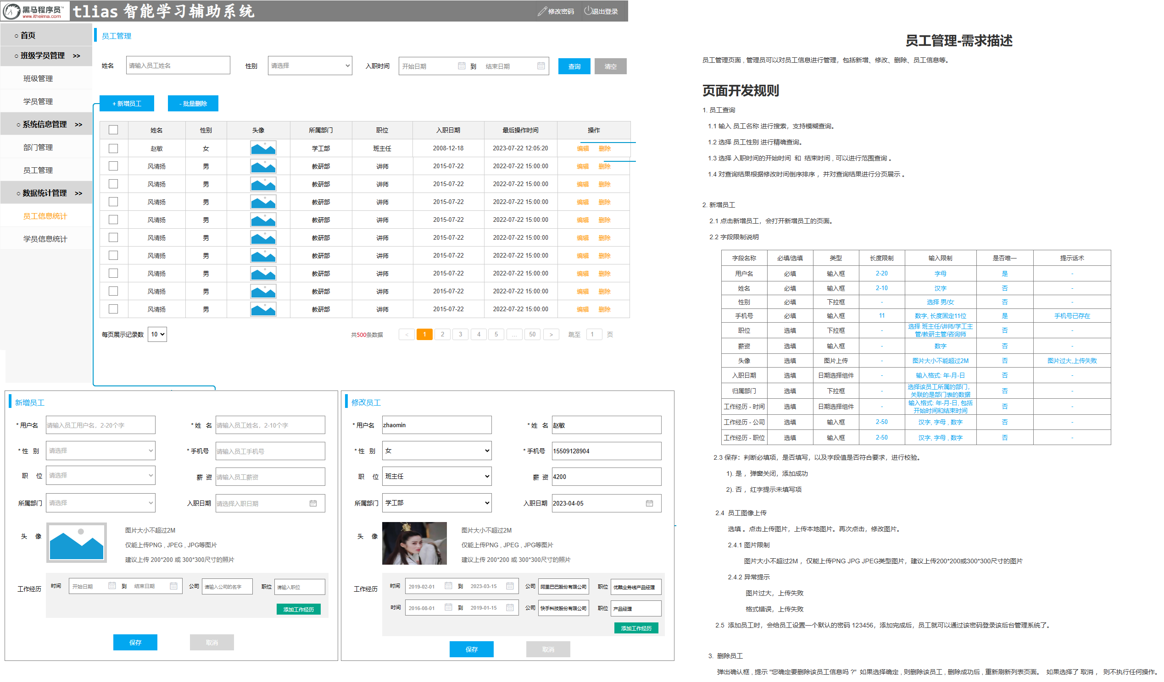Click 姓名 search input field

coord(178,66)
